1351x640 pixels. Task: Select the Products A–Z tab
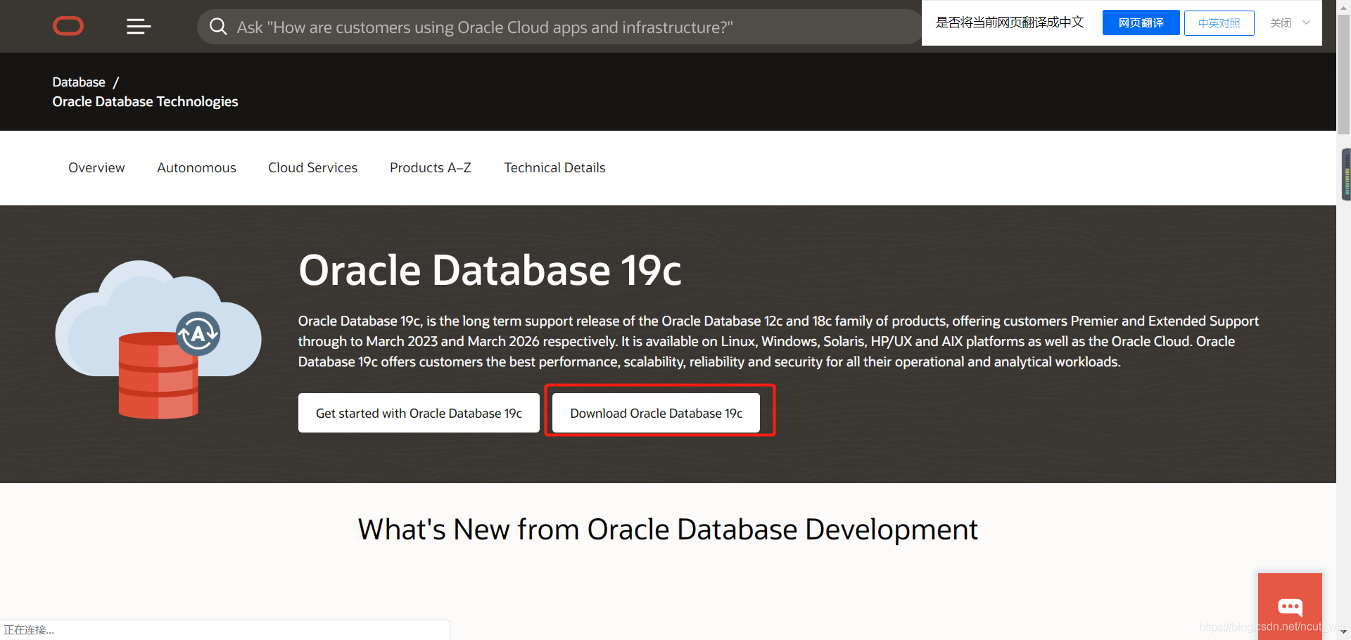(431, 167)
